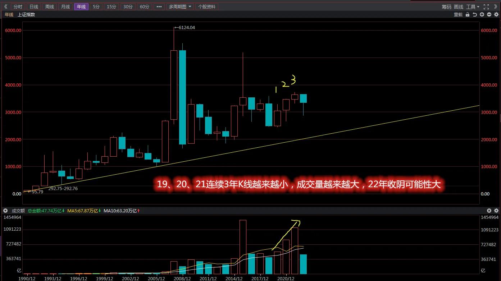Switch to 5分 five-minute chart
This screenshot has height=281, width=501.
click(96, 6)
